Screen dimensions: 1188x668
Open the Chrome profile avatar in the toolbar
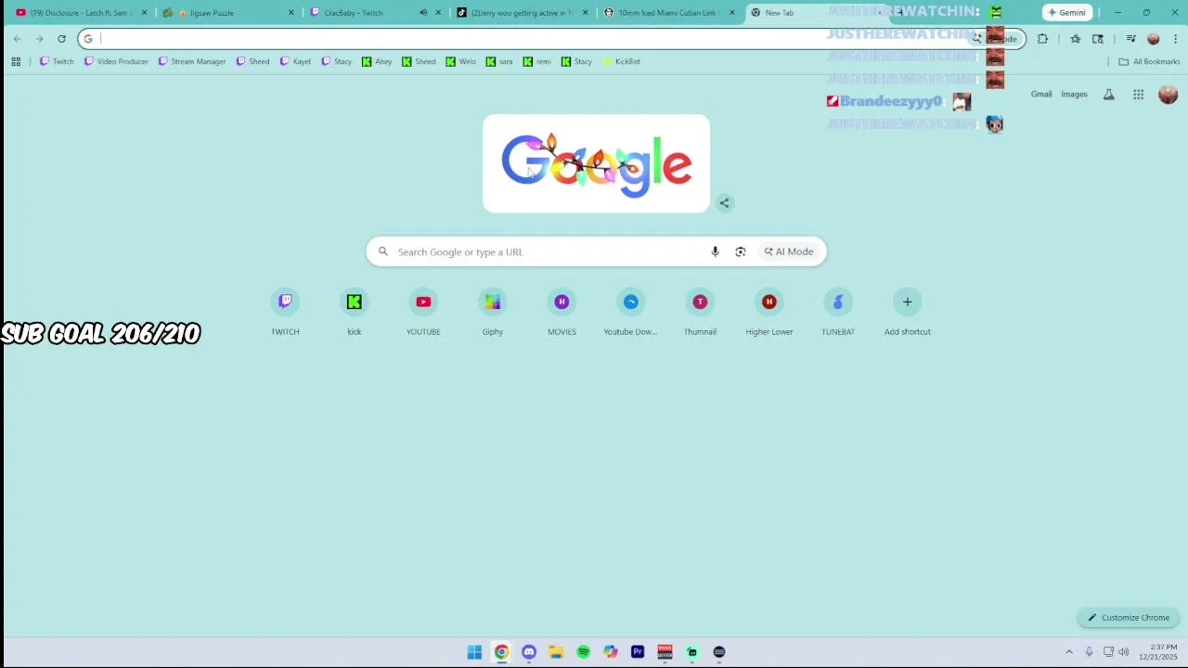1154,39
